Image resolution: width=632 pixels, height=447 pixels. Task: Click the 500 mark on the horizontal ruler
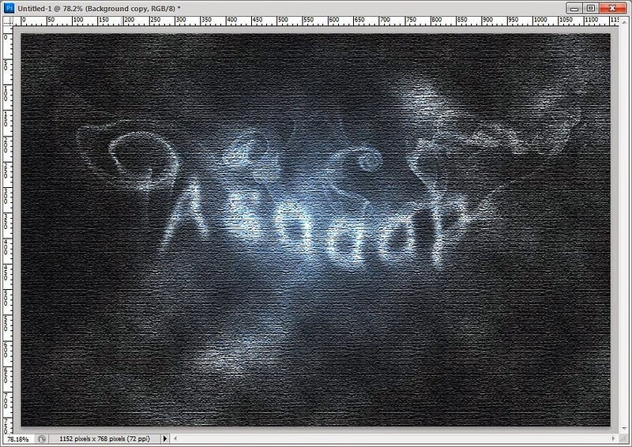click(x=283, y=20)
